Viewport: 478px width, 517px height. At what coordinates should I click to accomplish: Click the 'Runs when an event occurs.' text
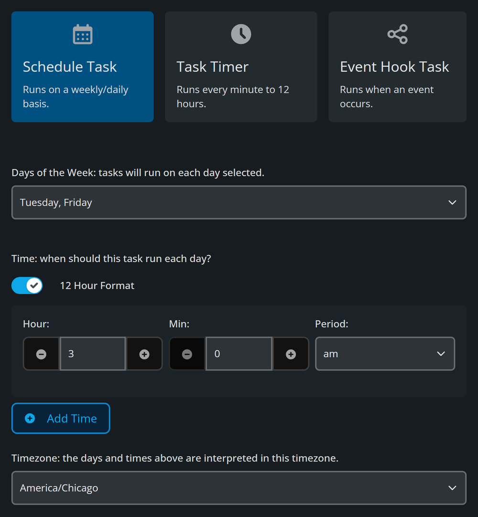[x=387, y=96]
